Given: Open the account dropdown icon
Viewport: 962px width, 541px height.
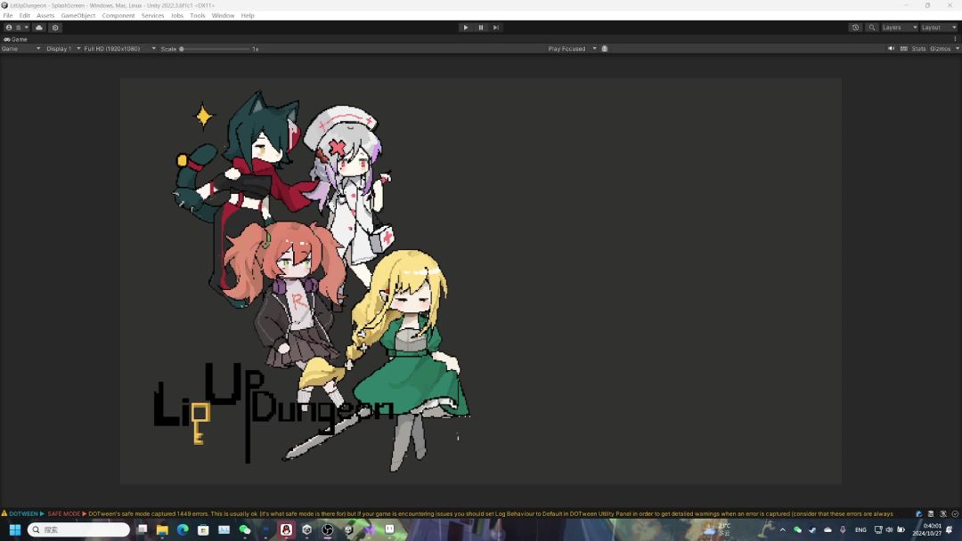Looking at the screenshot, I should pos(17,28).
